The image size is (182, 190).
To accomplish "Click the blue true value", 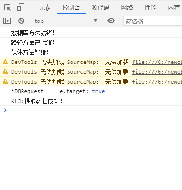I will [x=98, y=91].
